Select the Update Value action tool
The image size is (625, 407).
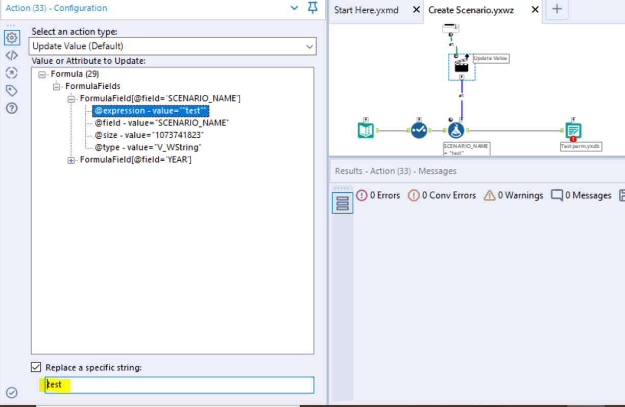click(461, 66)
